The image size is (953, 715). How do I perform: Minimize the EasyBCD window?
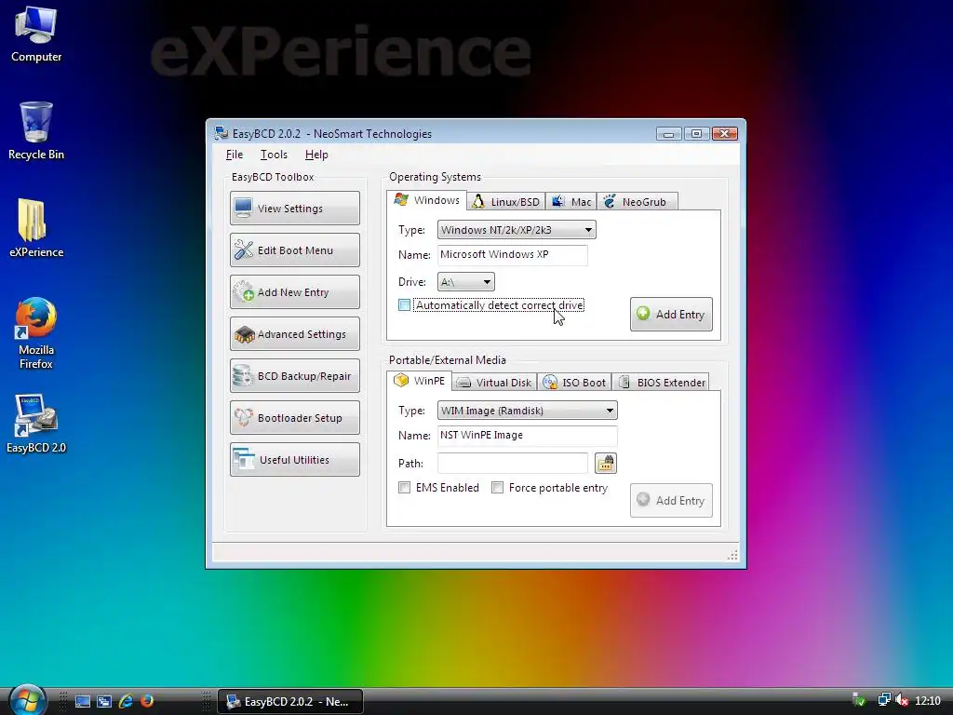click(x=668, y=134)
